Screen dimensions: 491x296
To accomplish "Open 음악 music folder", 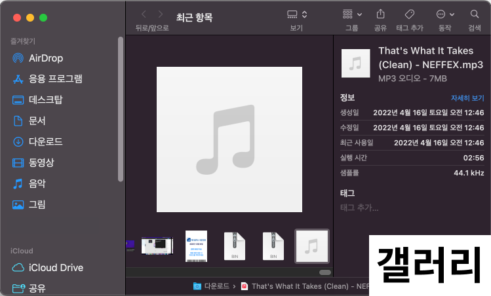I will pos(37,183).
